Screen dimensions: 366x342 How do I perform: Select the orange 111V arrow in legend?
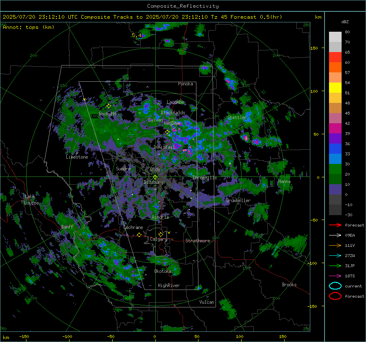335,245
